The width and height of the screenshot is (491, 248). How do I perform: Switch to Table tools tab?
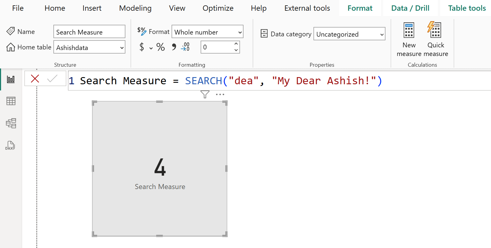click(x=467, y=8)
